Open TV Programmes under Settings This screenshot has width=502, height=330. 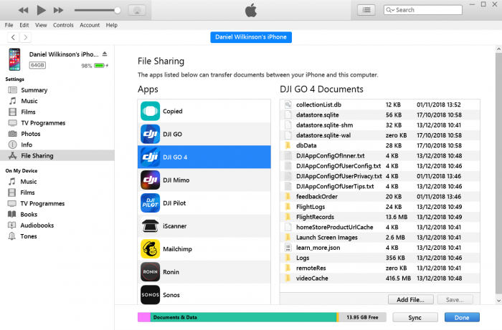pyautogui.click(x=43, y=123)
